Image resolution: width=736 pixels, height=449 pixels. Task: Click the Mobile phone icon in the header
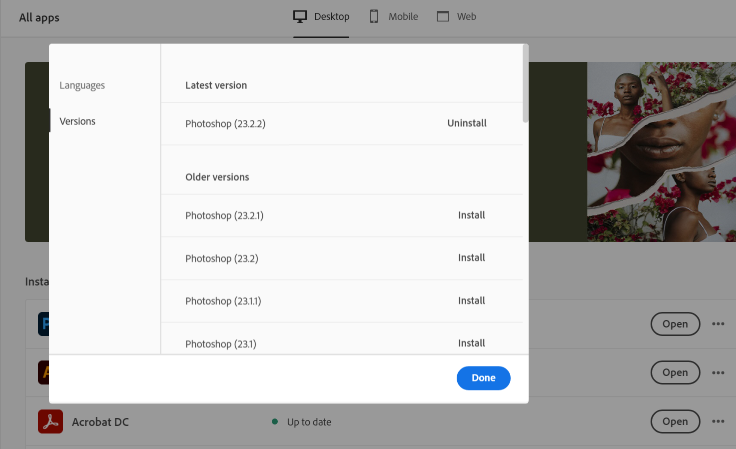tap(374, 16)
